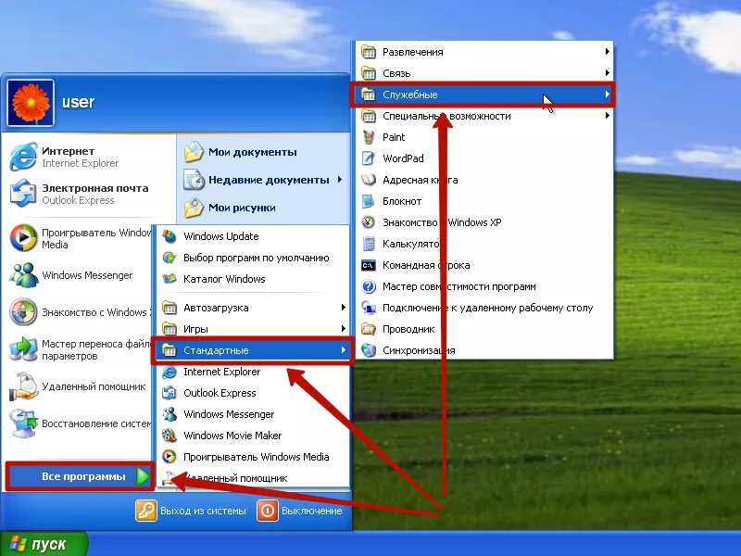The image size is (741, 556).
Task: Open Windows Update in programs menu
Action: click(x=253, y=236)
